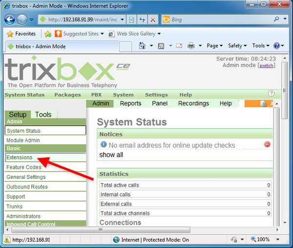This screenshot has height=248, width=293.
Task: Open Feature Codes
Action: coord(45,167)
